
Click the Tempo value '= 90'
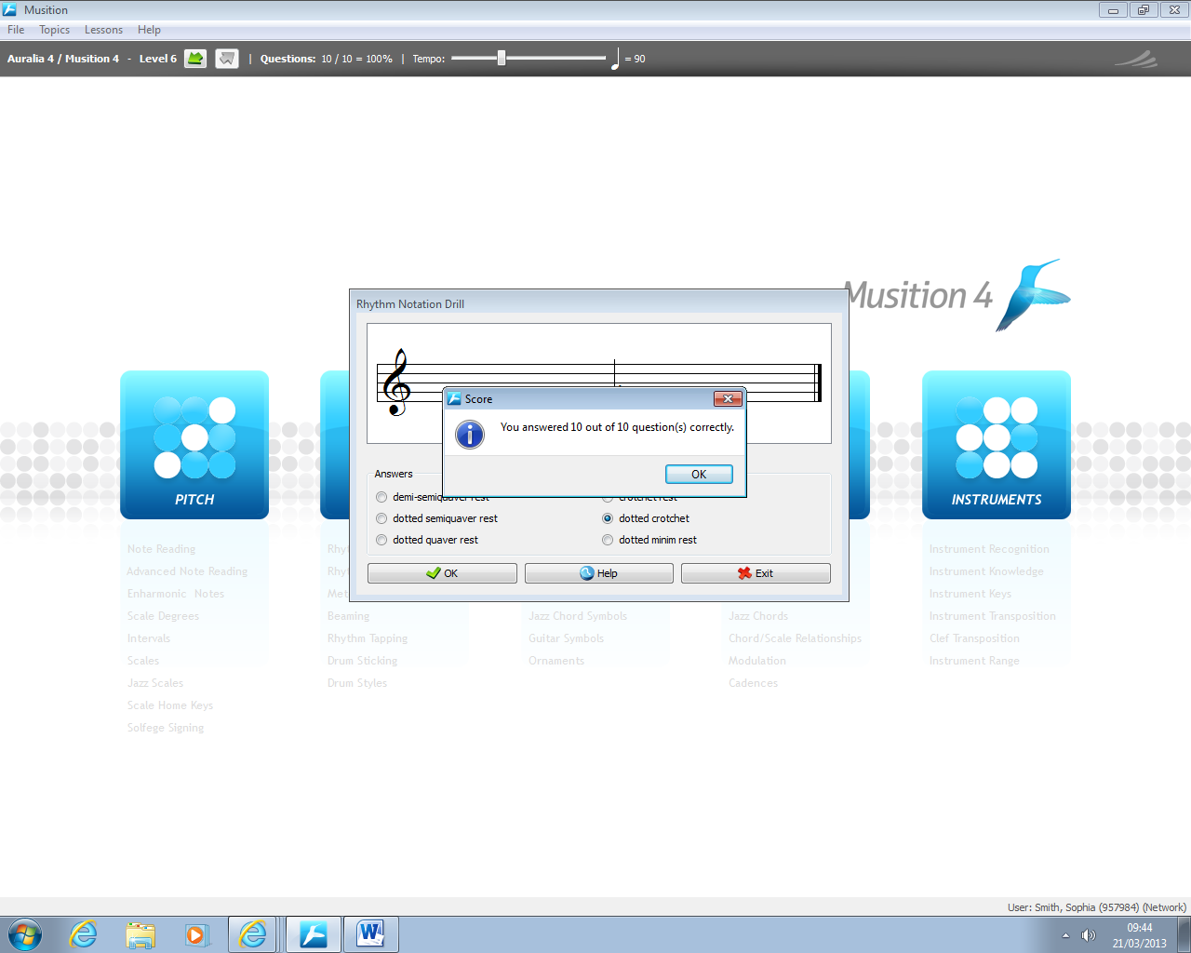tap(635, 59)
